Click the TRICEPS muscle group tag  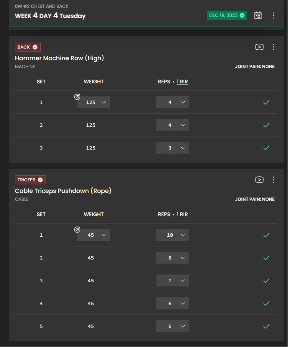(30, 180)
